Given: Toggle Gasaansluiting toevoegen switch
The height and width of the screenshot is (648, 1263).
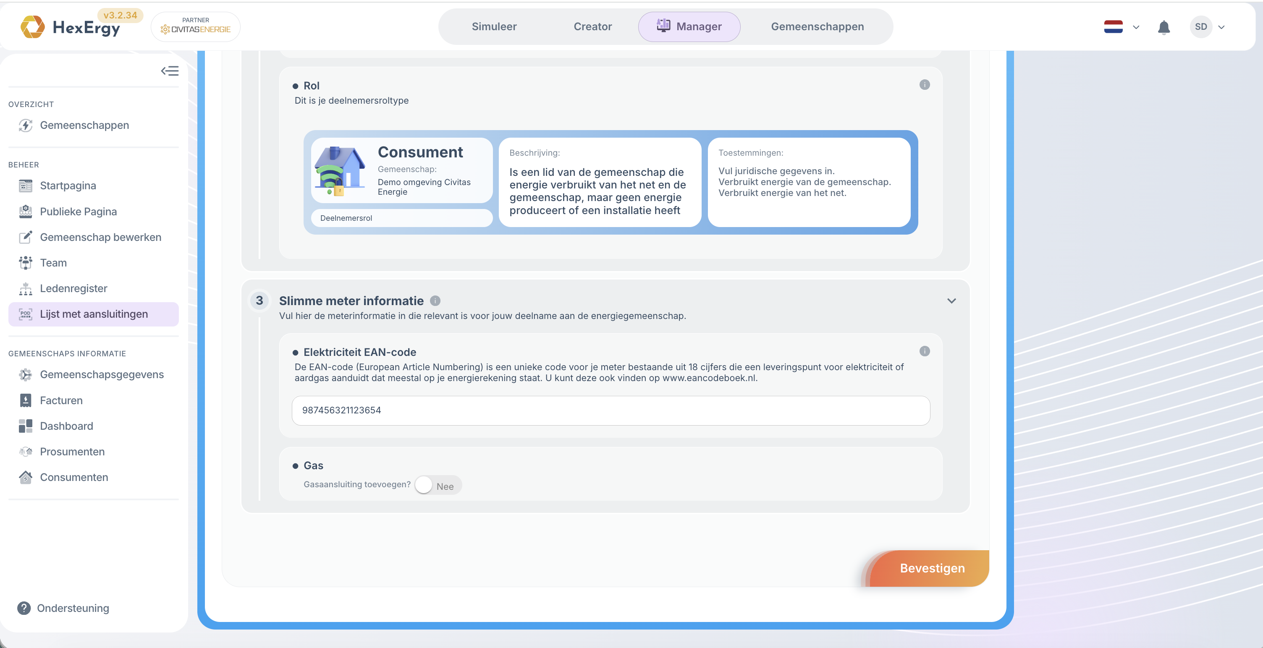Looking at the screenshot, I should coord(438,485).
